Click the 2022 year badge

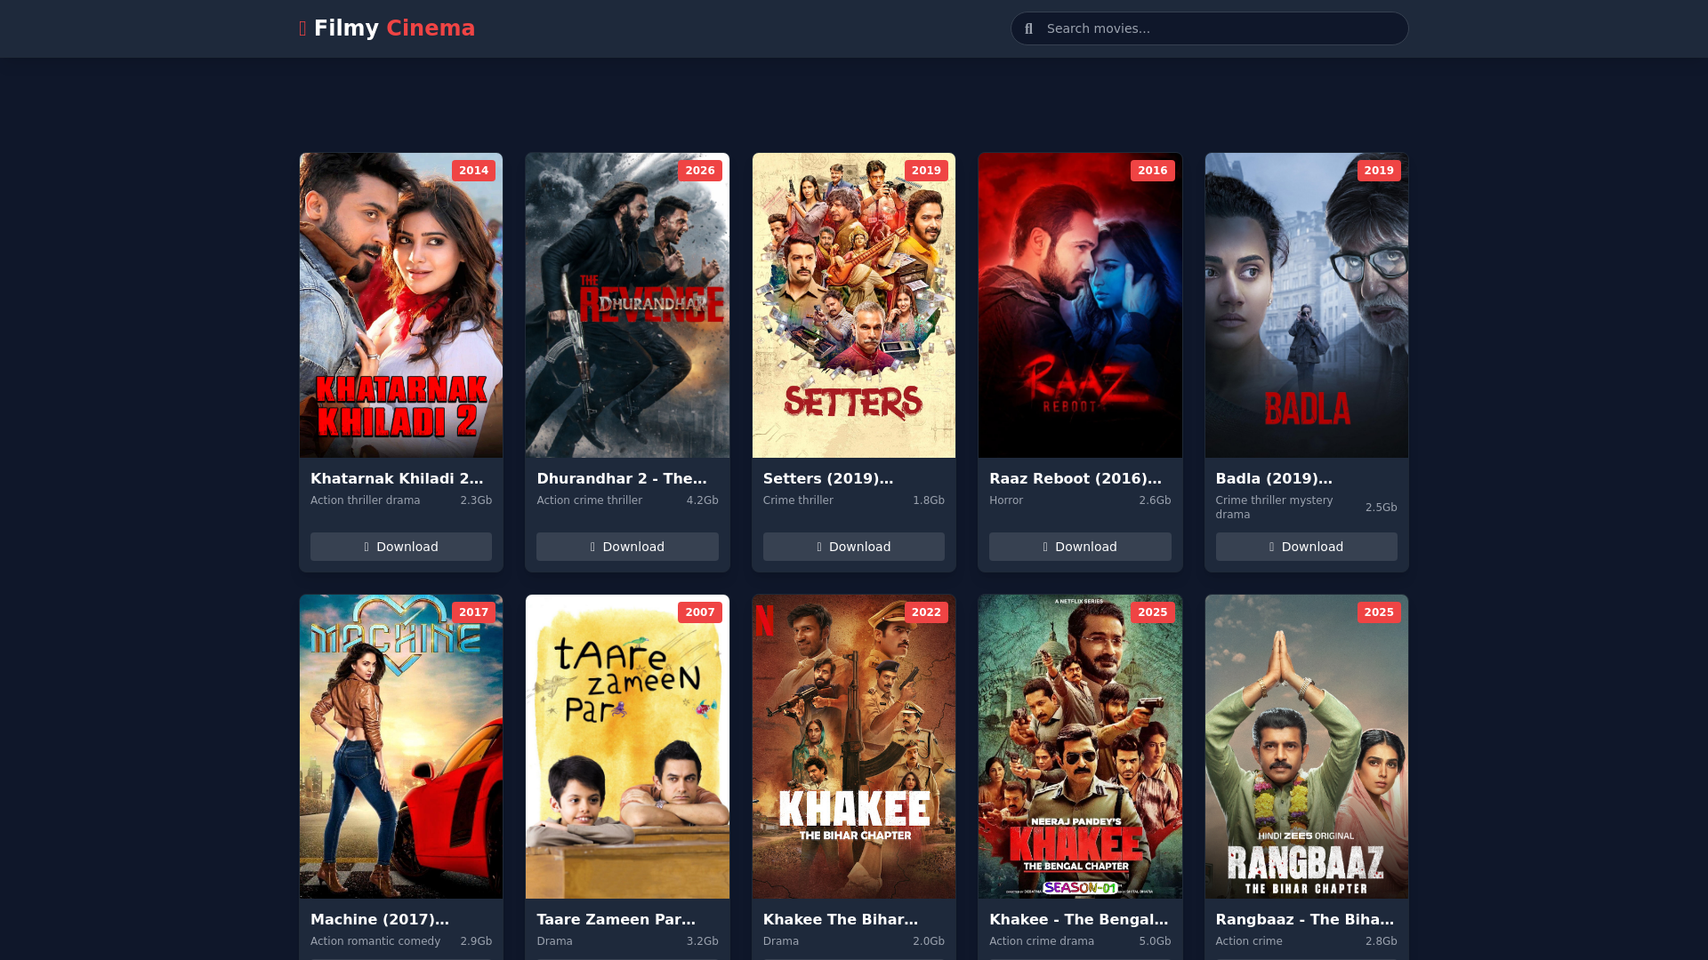(x=926, y=612)
